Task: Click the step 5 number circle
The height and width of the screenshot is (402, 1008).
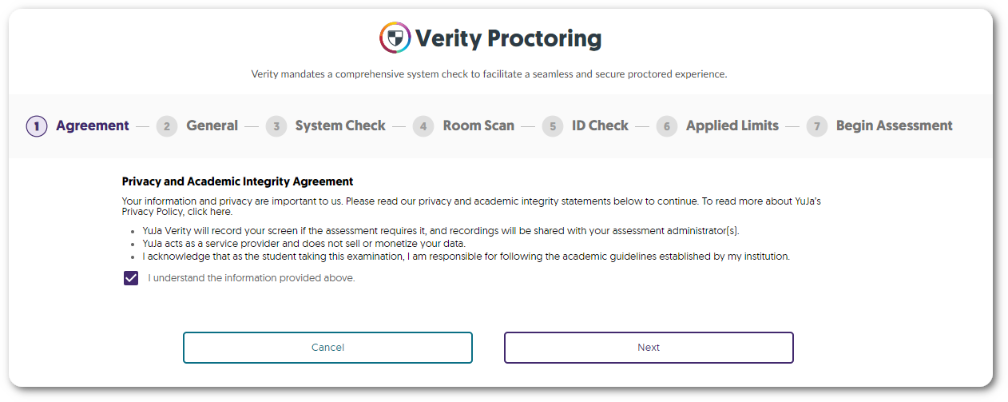Action: pos(552,126)
